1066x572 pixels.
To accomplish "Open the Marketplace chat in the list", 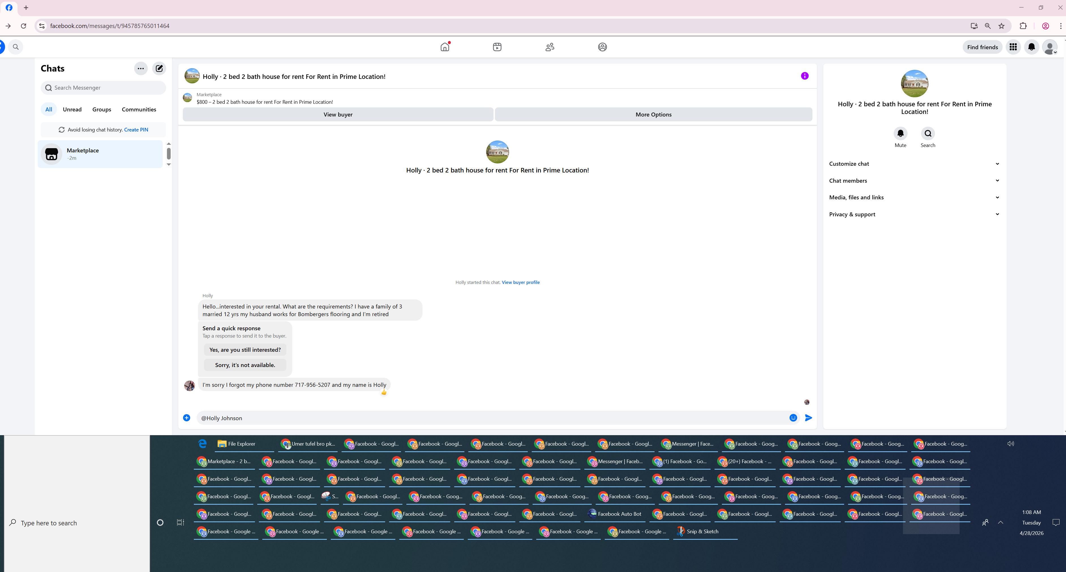I will [100, 154].
